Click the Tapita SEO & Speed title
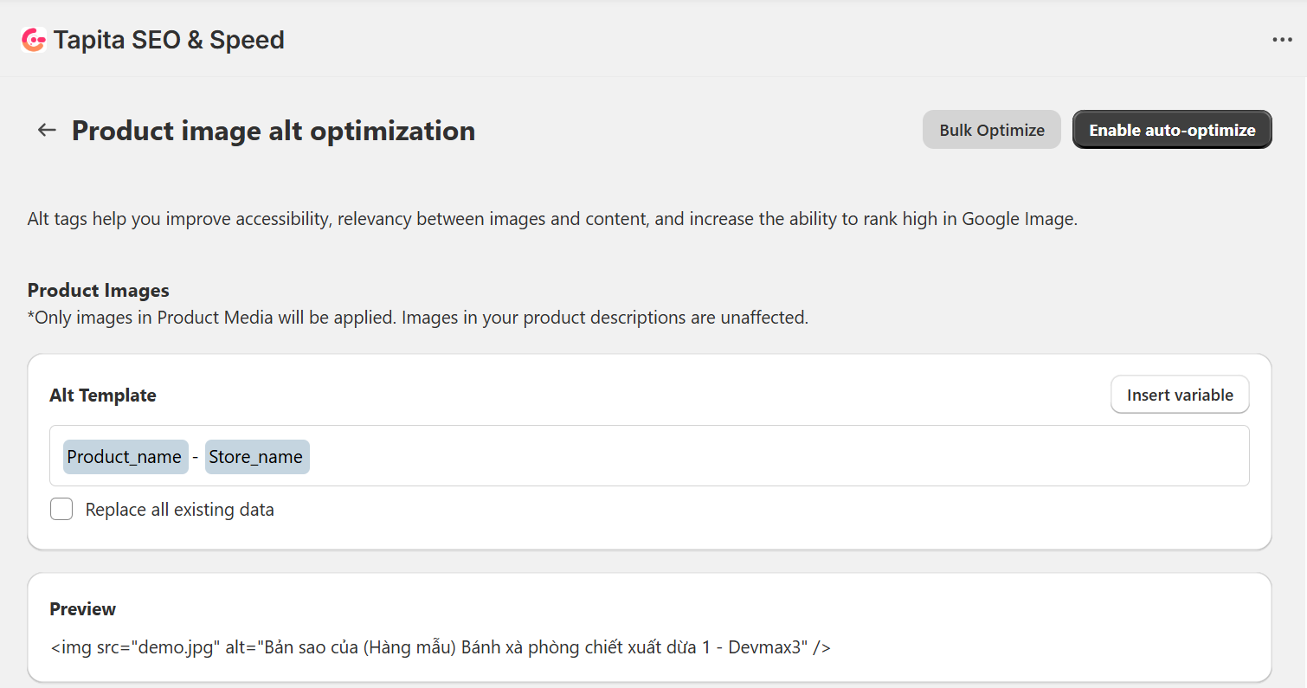This screenshot has width=1307, height=688. pyautogui.click(x=169, y=40)
